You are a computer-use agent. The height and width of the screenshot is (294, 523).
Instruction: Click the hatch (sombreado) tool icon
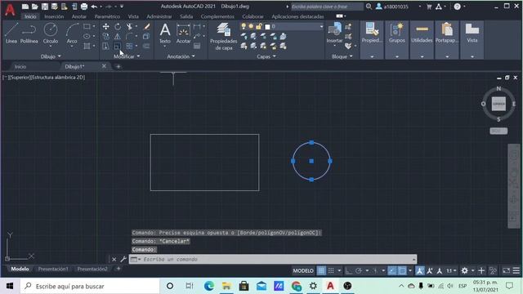(x=87, y=47)
